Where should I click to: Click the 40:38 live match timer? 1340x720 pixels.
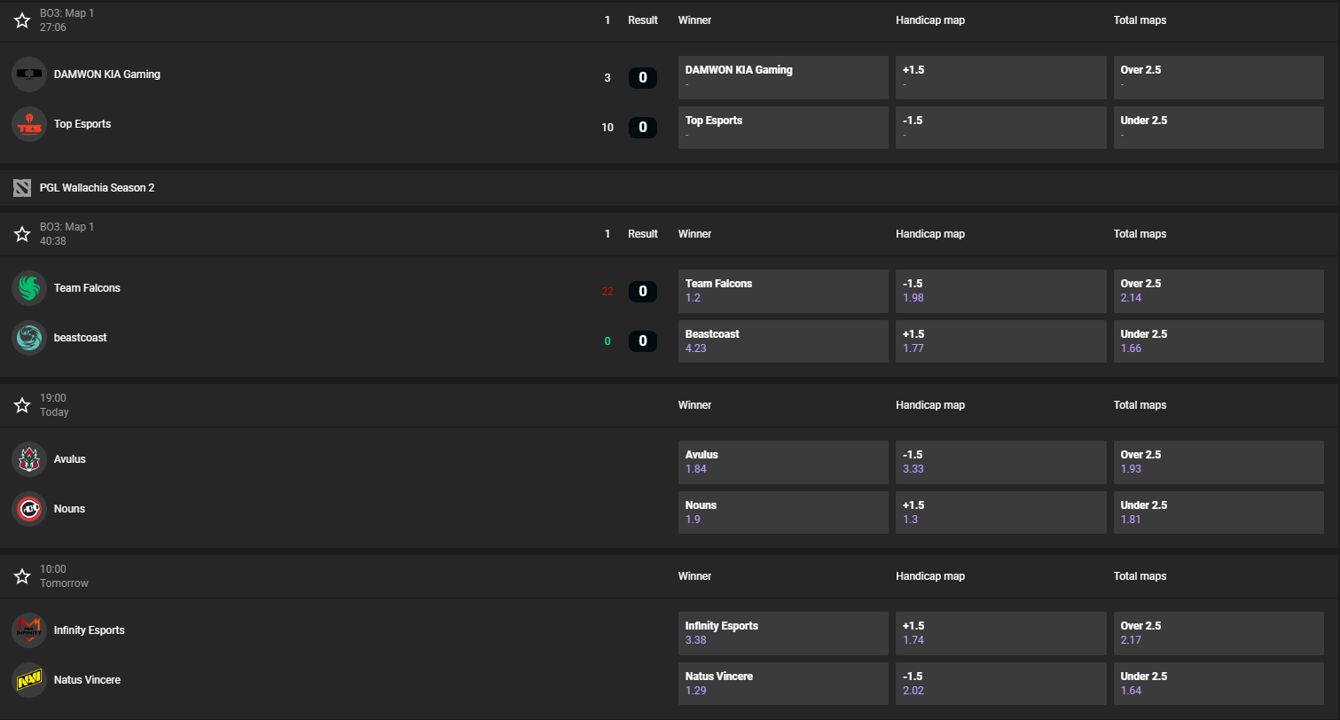tap(53, 241)
